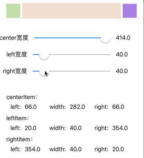
Task: Click the center宽度 slider knob
Action: pos(105,38)
